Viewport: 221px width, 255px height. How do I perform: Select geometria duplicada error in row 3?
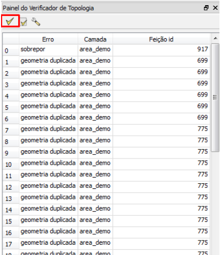pyautogui.click(x=49, y=84)
